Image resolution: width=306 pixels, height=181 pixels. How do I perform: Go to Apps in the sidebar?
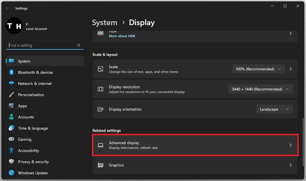[23, 106]
